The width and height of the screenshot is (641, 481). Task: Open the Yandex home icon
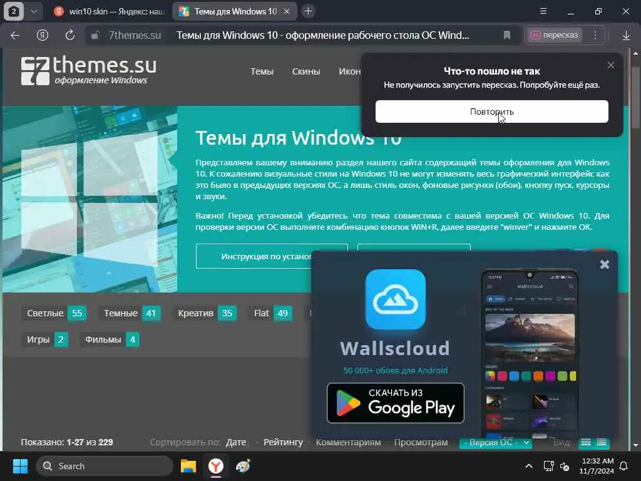click(43, 36)
